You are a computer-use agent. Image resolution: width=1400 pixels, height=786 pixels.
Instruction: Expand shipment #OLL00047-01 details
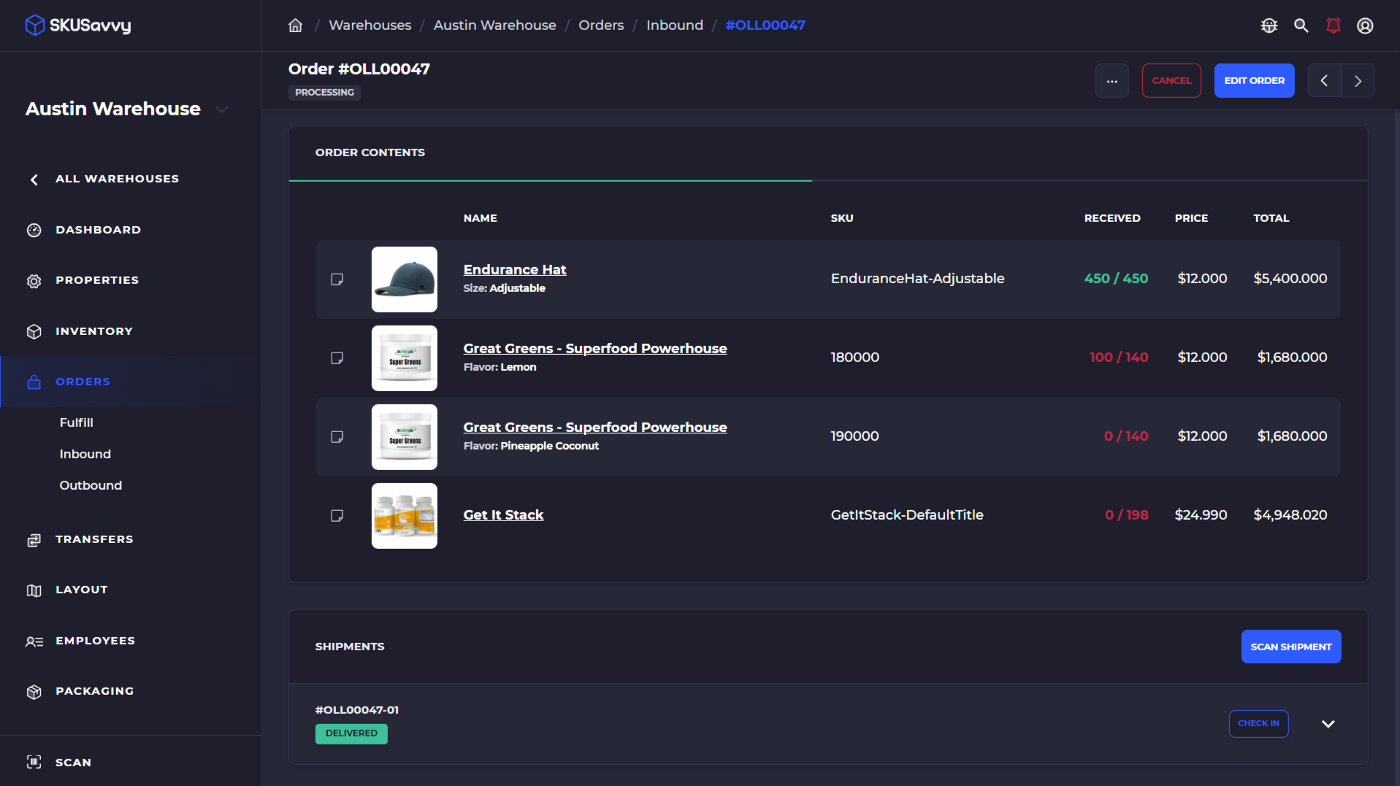1328,723
